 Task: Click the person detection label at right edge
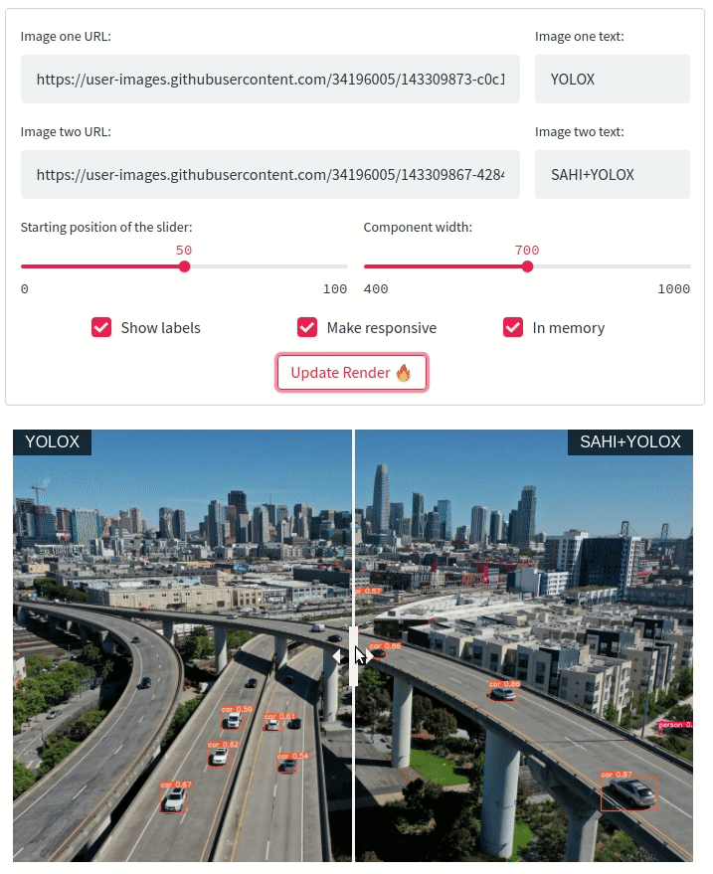pyautogui.click(x=675, y=725)
